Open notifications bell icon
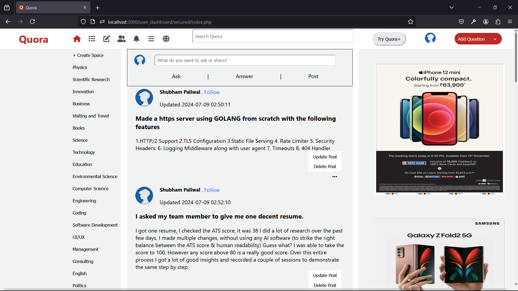Screen dimensions: 518x291 [x=136, y=39]
